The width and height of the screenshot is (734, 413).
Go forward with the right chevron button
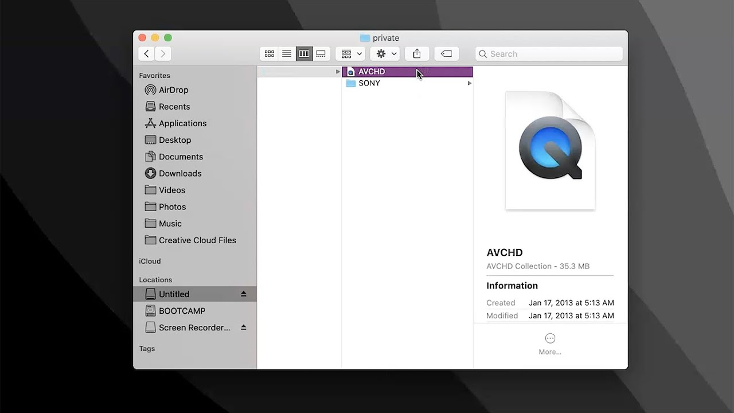coord(163,53)
